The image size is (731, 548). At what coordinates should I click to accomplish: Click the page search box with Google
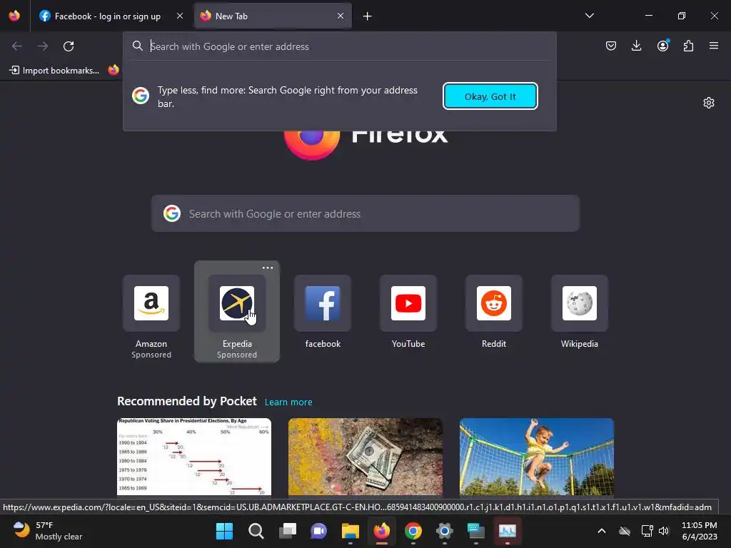pos(365,213)
